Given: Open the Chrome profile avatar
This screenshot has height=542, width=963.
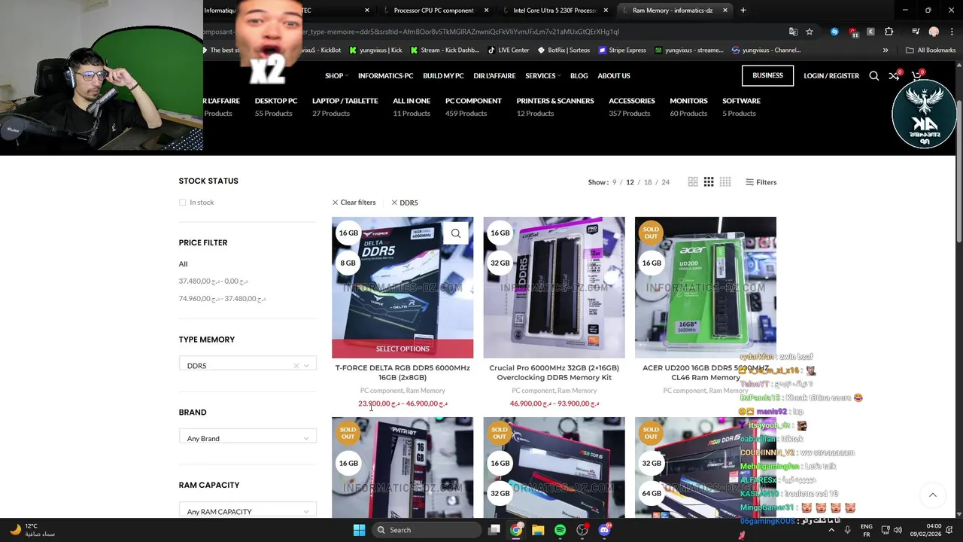Looking at the screenshot, I should [x=934, y=32].
